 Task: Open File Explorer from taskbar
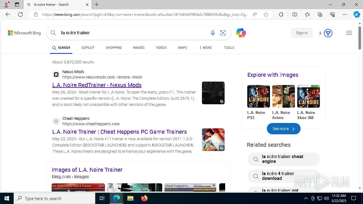(130, 198)
